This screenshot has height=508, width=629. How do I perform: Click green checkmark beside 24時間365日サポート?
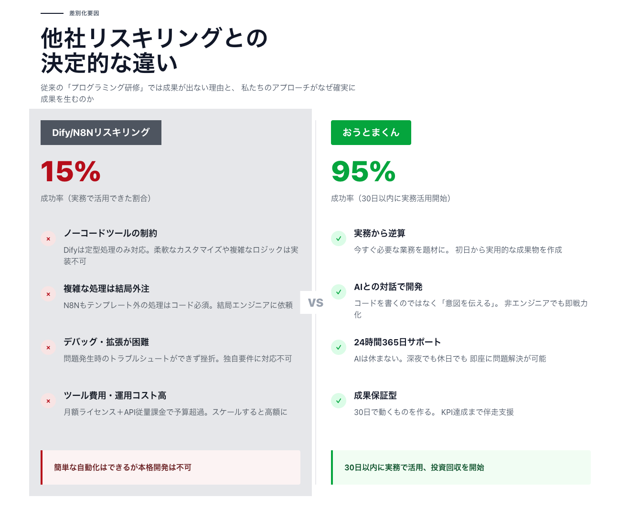[339, 347]
